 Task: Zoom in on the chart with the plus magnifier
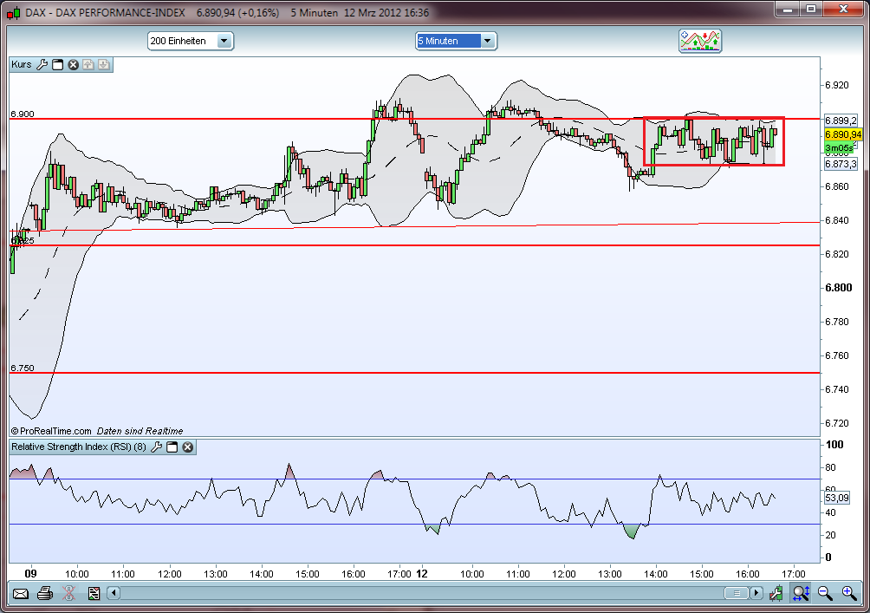847,593
